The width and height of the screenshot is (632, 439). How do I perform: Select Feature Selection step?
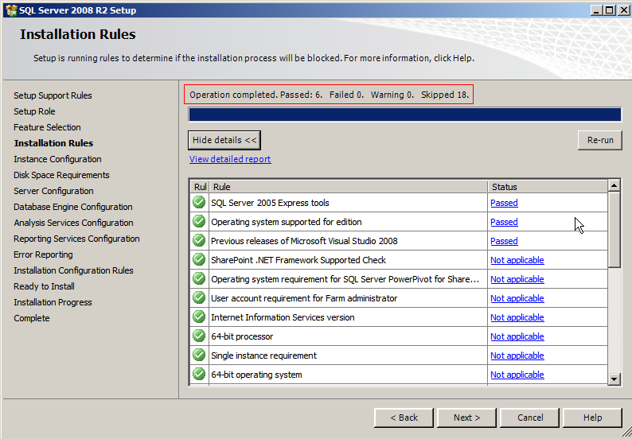point(47,127)
